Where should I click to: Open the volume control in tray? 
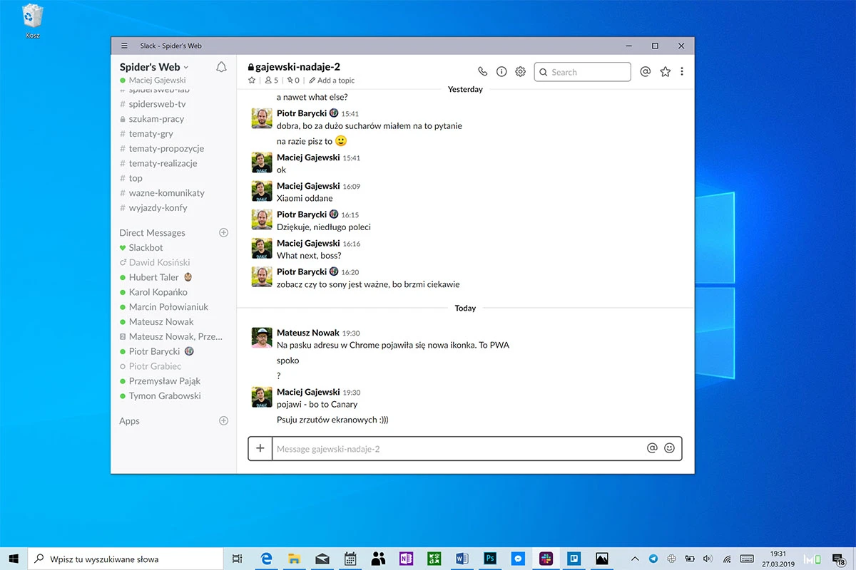click(x=708, y=559)
